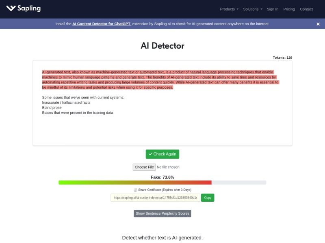Open the Pricing page

pyautogui.click(x=289, y=9)
